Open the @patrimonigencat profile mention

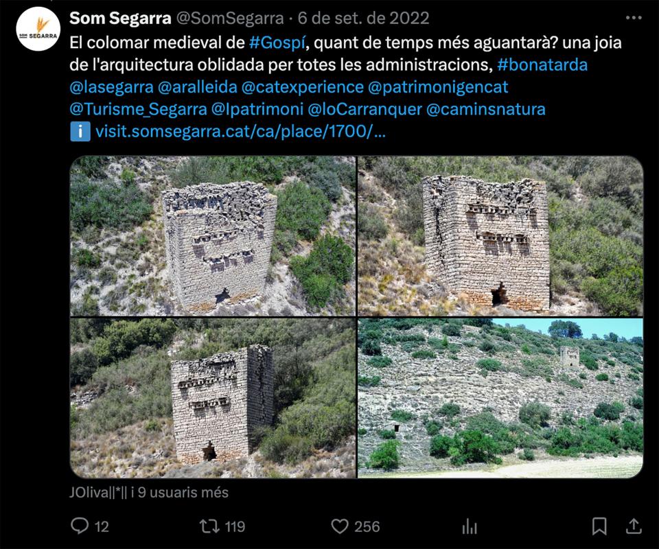coord(438,87)
